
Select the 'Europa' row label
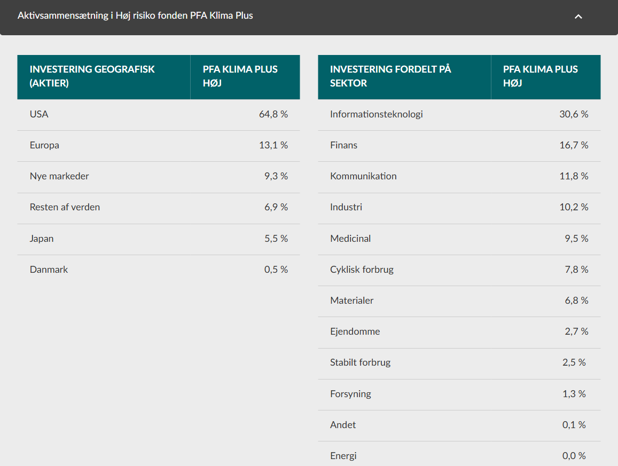coord(44,145)
